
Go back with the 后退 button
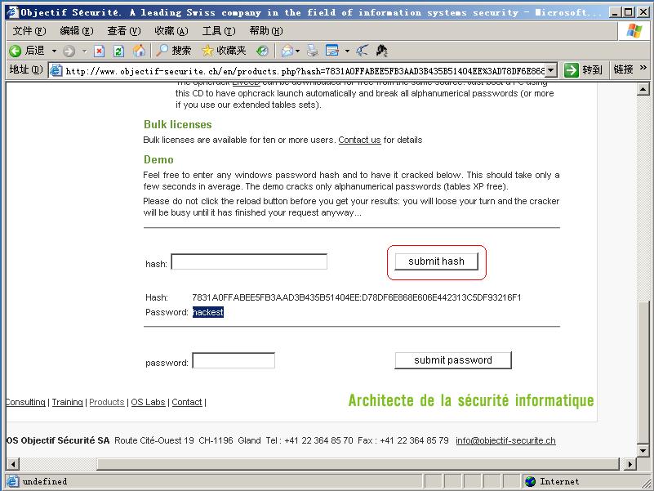point(27,51)
